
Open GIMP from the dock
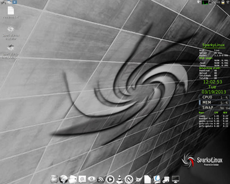pyautogui.click(x=138, y=179)
